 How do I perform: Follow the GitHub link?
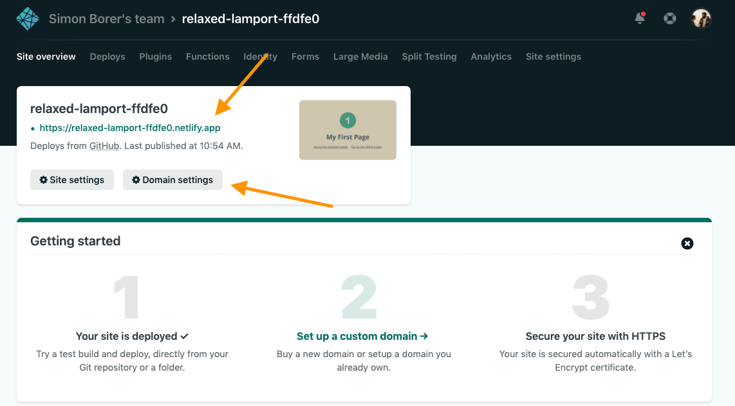click(104, 146)
